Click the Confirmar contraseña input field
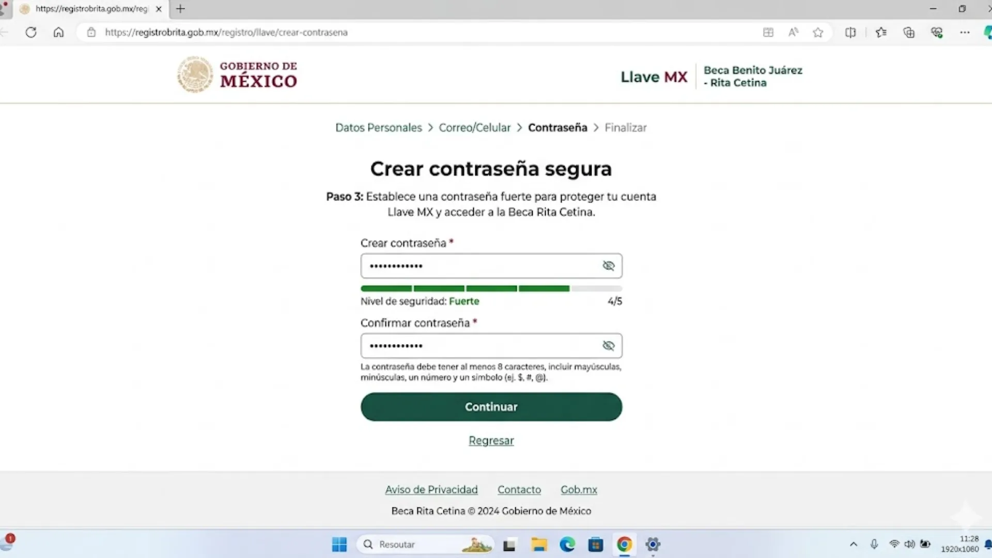This screenshot has width=992, height=558. point(491,346)
